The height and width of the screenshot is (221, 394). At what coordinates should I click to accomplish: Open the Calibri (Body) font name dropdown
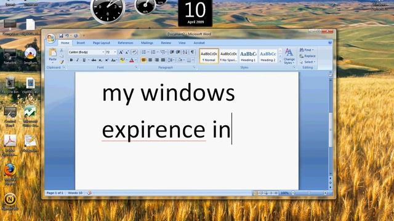click(103, 52)
